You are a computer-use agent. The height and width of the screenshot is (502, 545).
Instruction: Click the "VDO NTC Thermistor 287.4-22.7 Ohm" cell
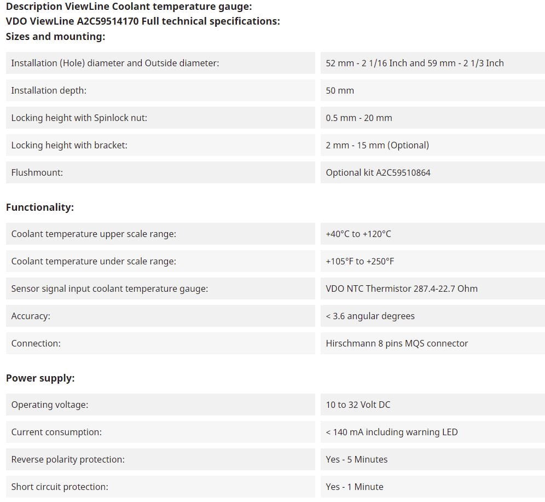402,288
